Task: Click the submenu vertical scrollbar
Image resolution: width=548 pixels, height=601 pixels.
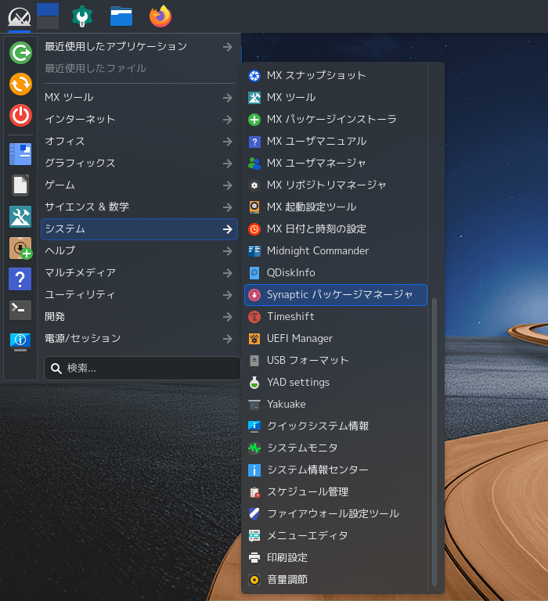Action: 434,441
